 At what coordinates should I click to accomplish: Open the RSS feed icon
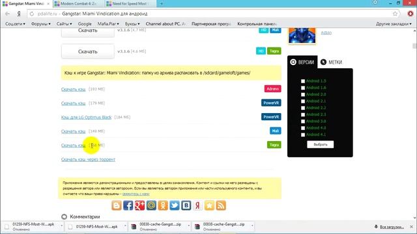point(221,205)
